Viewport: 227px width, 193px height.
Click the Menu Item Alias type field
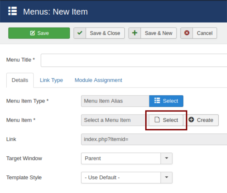pos(115,101)
